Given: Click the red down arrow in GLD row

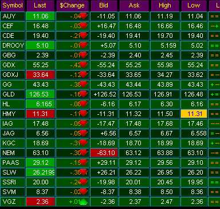Looking at the screenshot, I should 84,94.
